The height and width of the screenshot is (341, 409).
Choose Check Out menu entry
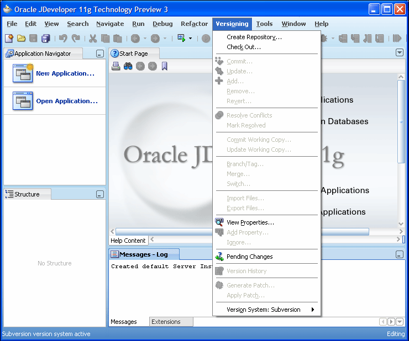(267, 47)
